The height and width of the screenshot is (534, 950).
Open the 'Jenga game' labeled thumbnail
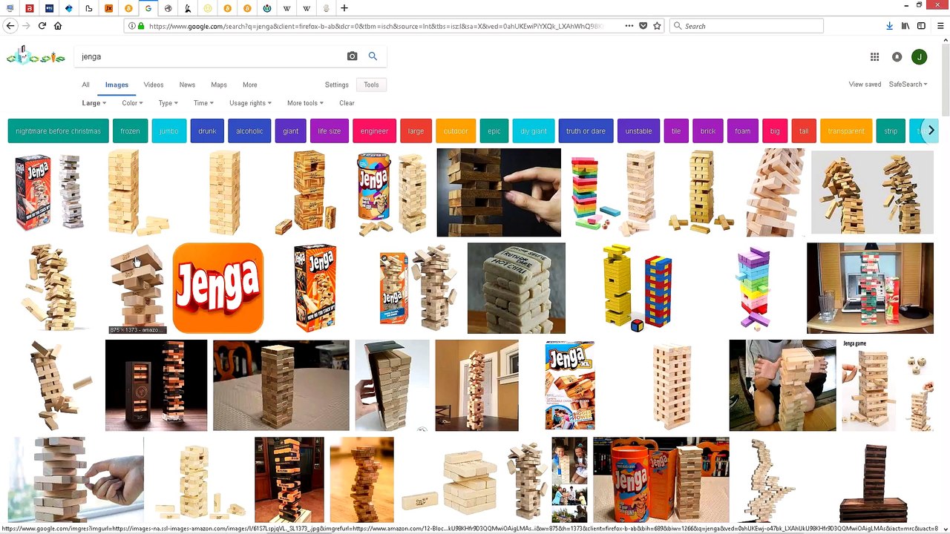[887, 386]
